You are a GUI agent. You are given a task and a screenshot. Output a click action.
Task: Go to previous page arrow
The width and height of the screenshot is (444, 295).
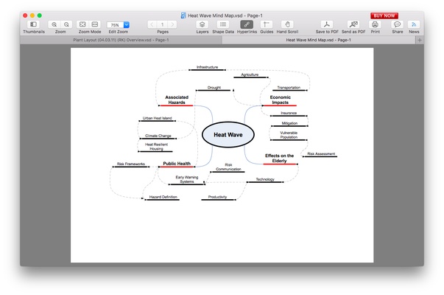pyautogui.click(x=152, y=24)
